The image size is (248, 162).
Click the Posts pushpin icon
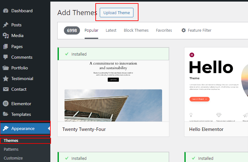[6, 25]
